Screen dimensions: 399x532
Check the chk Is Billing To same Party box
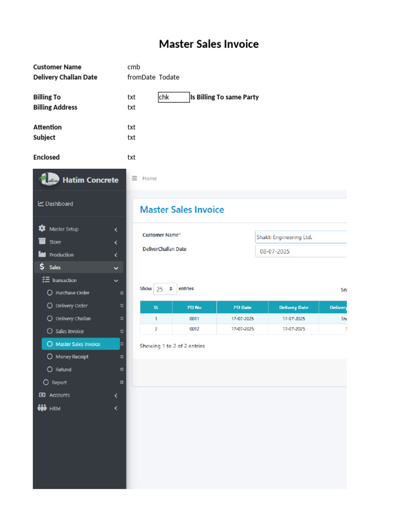174,97
